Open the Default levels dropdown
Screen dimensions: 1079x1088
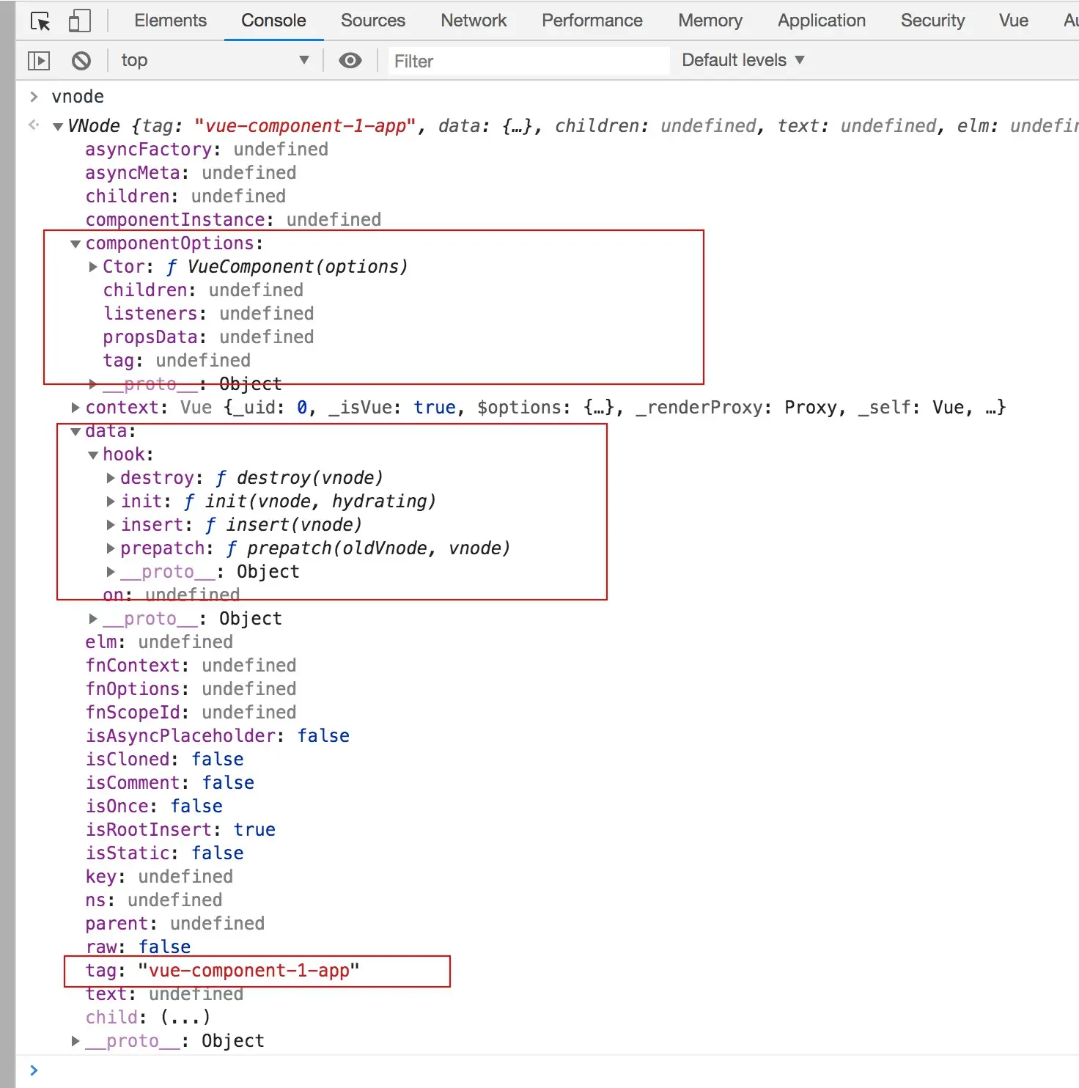[x=743, y=60]
